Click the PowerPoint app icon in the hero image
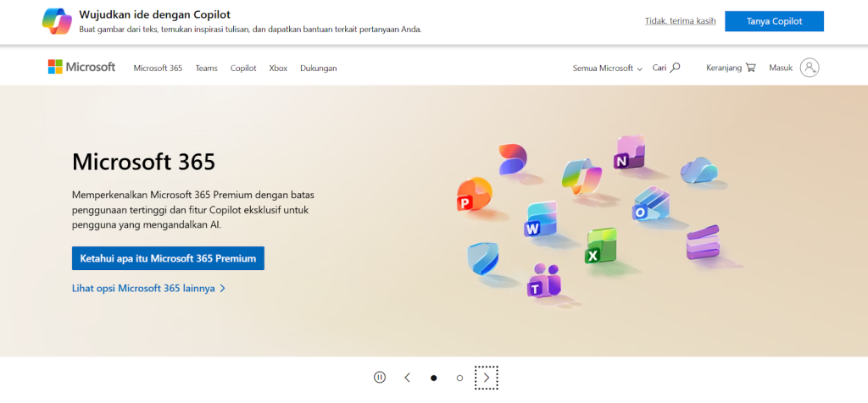Screen dimensions: 868x403 [x=475, y=195]
